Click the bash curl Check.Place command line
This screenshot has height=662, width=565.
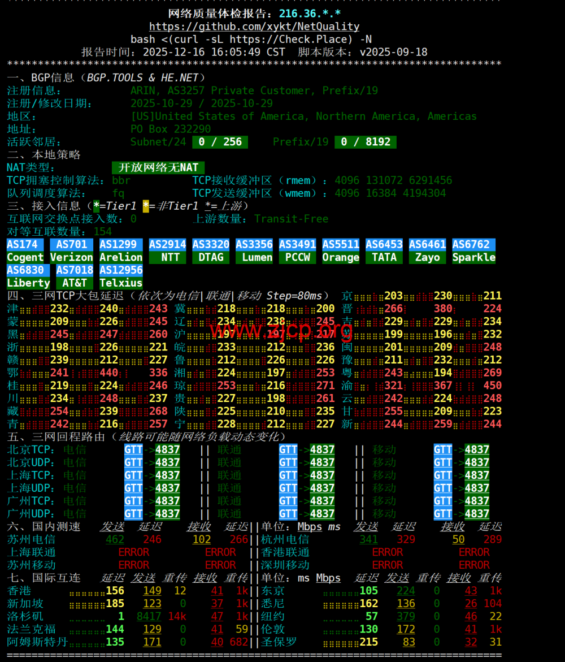(x=251, y=39)
